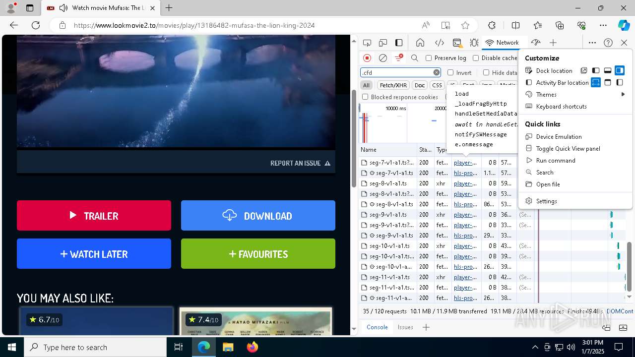Open Customize and control DevTools ellipsis menu
The image size is (635, 357).
point(592,43)
